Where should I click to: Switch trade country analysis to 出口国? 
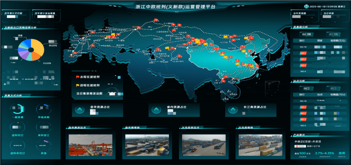[306, 34]
